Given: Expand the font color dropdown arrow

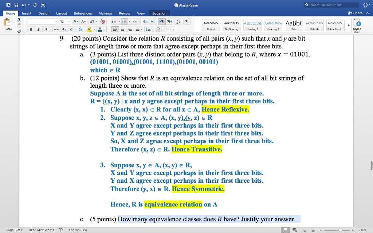Looking at the screenshot, I should point(105,29).
